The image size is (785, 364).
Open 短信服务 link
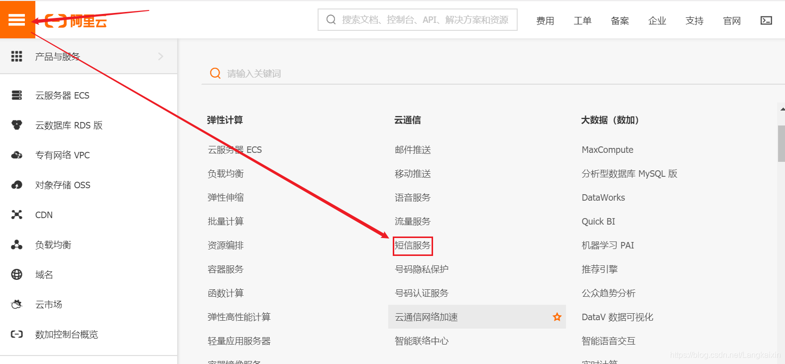(x=413, y=245)
